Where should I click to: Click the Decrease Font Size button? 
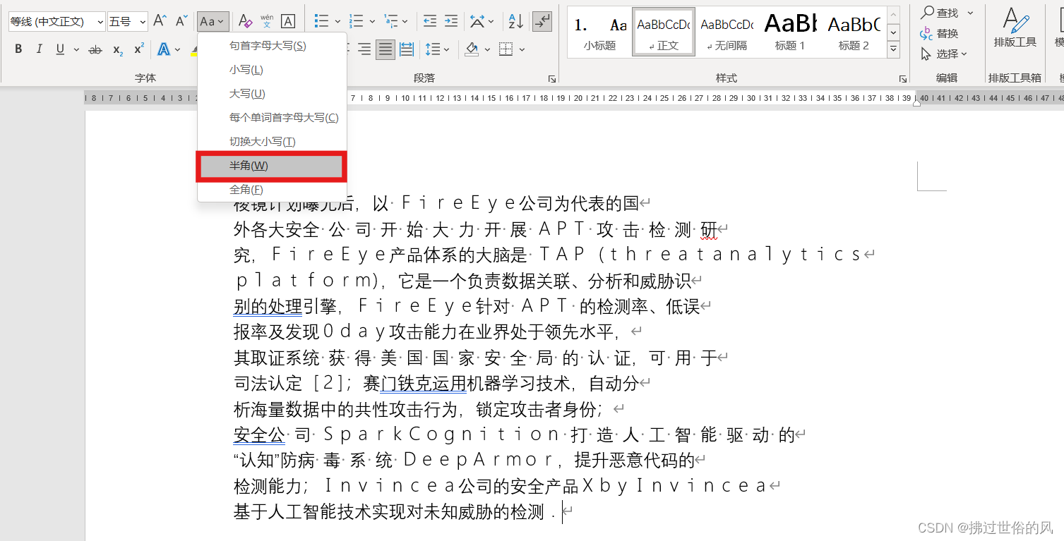[x=182, y=21]
